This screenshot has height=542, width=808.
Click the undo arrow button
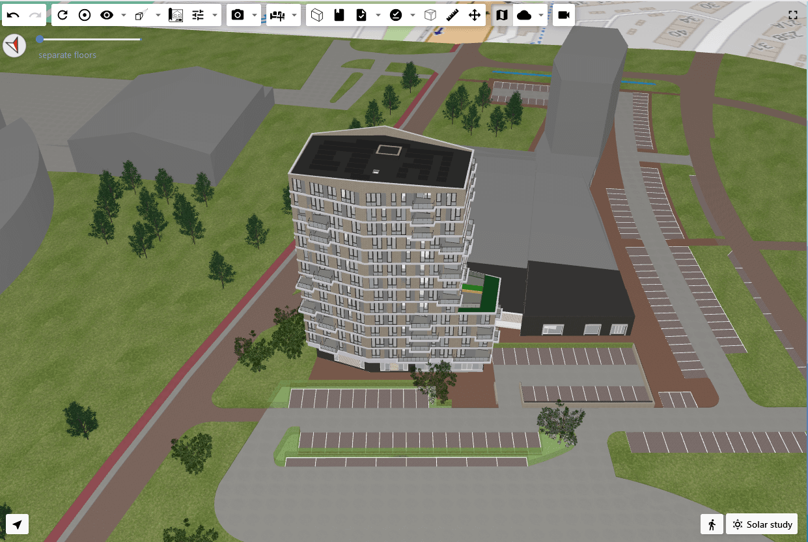(14, 15)
